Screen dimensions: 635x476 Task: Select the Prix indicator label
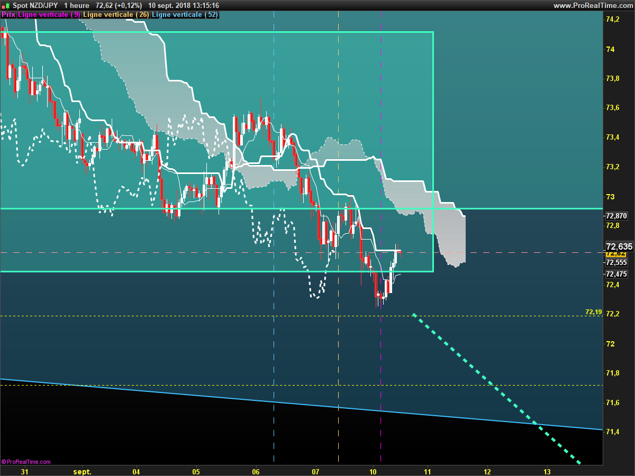coord(8,15)
